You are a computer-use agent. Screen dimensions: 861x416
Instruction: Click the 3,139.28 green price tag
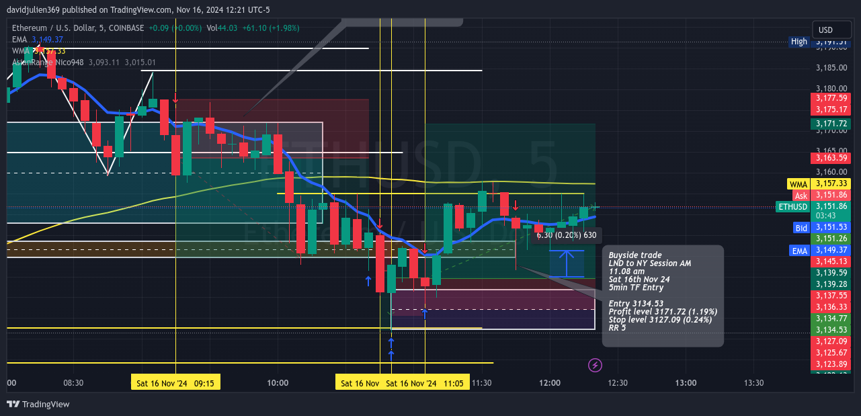pyautogui.click(x=831, y=285)
